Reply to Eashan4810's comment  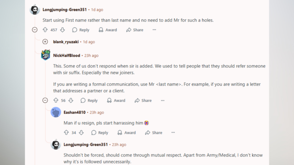[100, 132]
